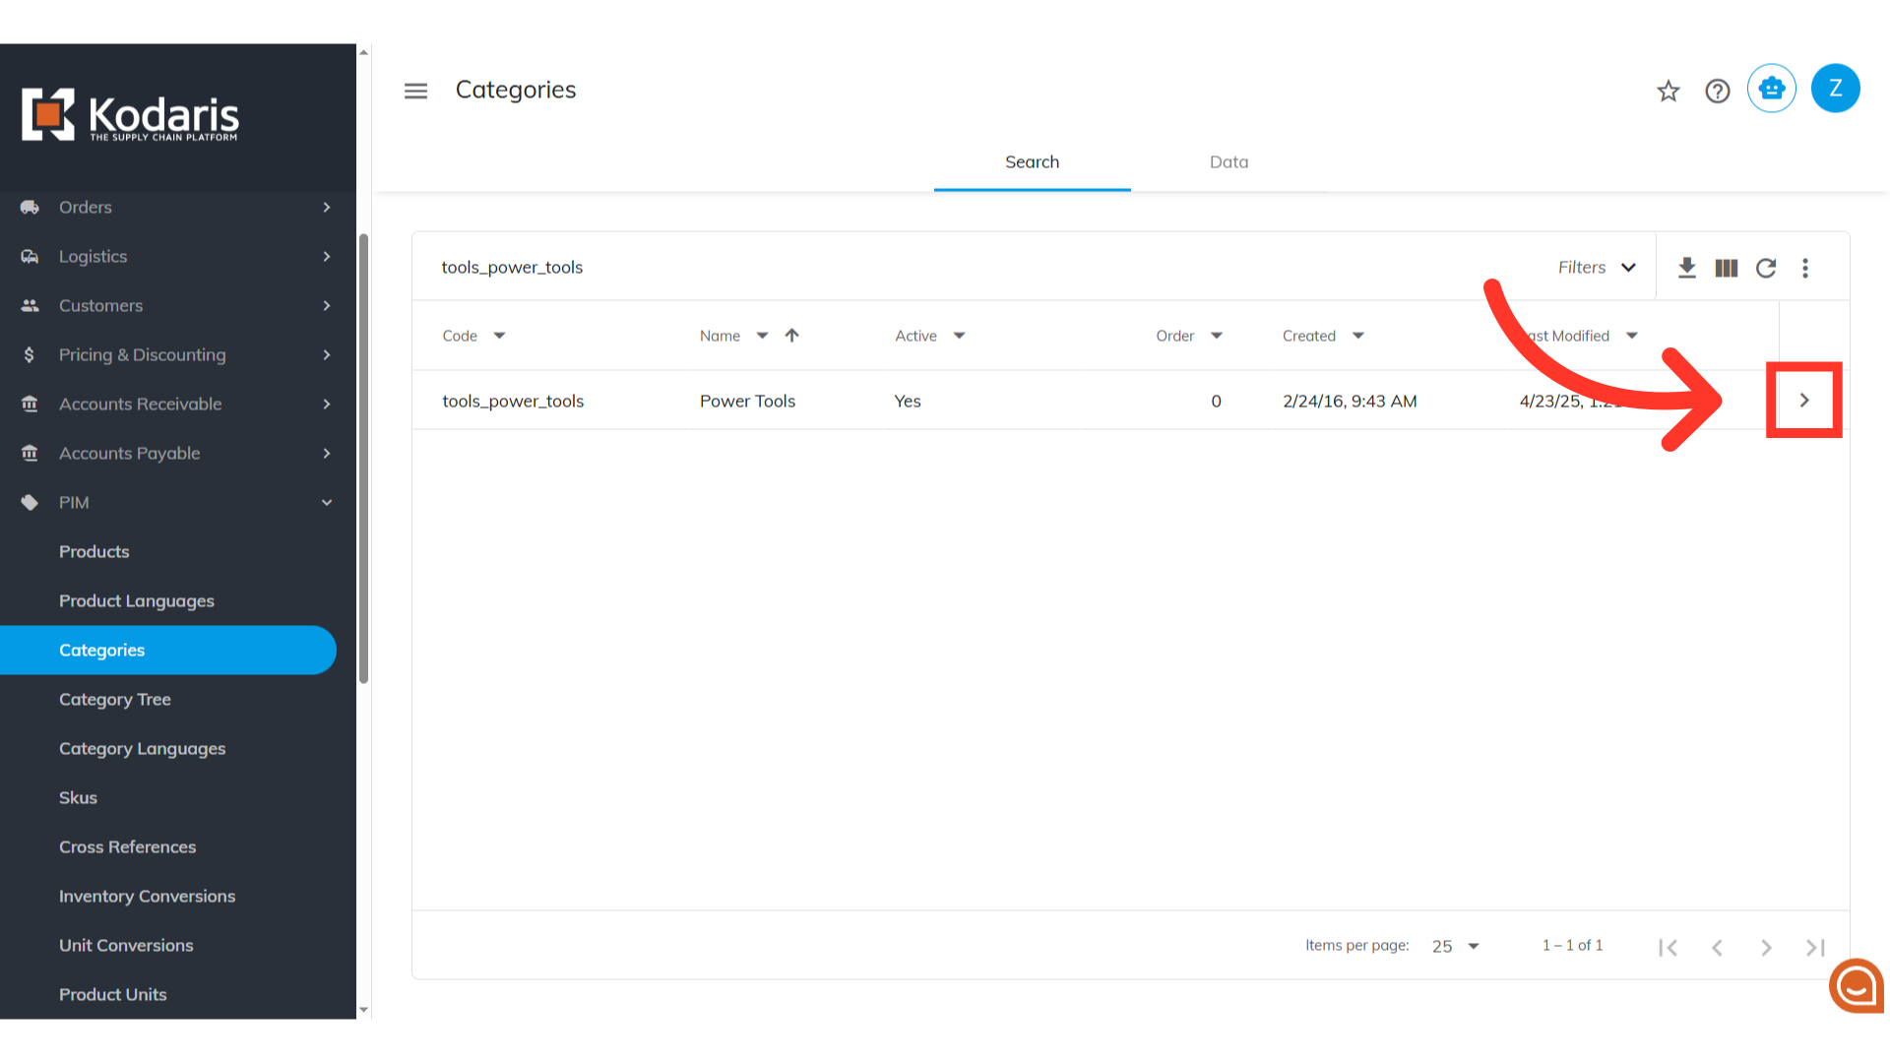Click the sidebar vertical scrollbar
The image size is (1890, 1063).
pos(363,458)
